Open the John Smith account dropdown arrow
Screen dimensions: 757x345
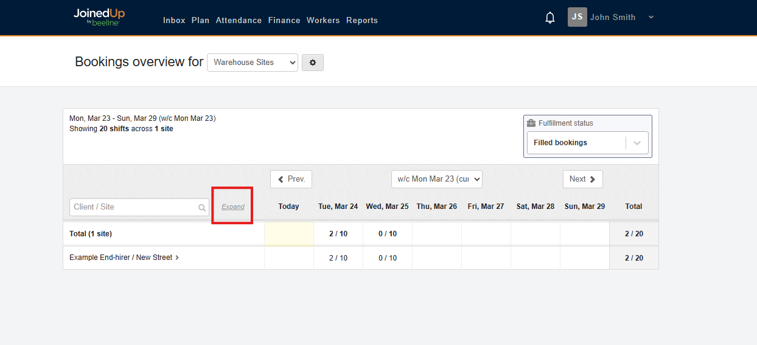651,17
